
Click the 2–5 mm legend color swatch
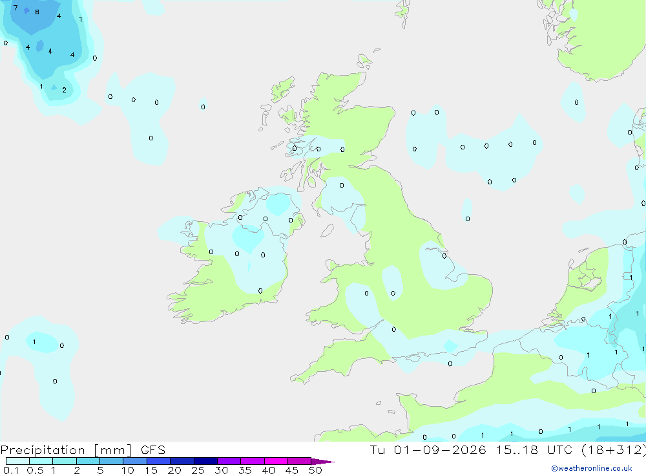click(x=88, y=461)
